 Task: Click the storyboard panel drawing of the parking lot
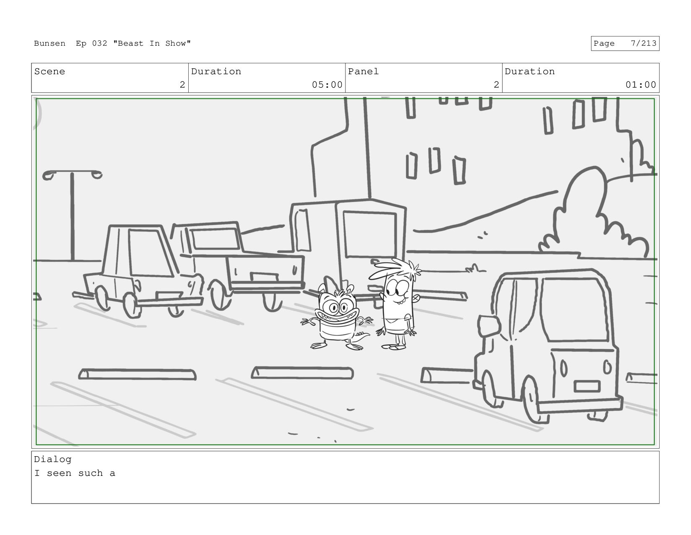(345, 272)
